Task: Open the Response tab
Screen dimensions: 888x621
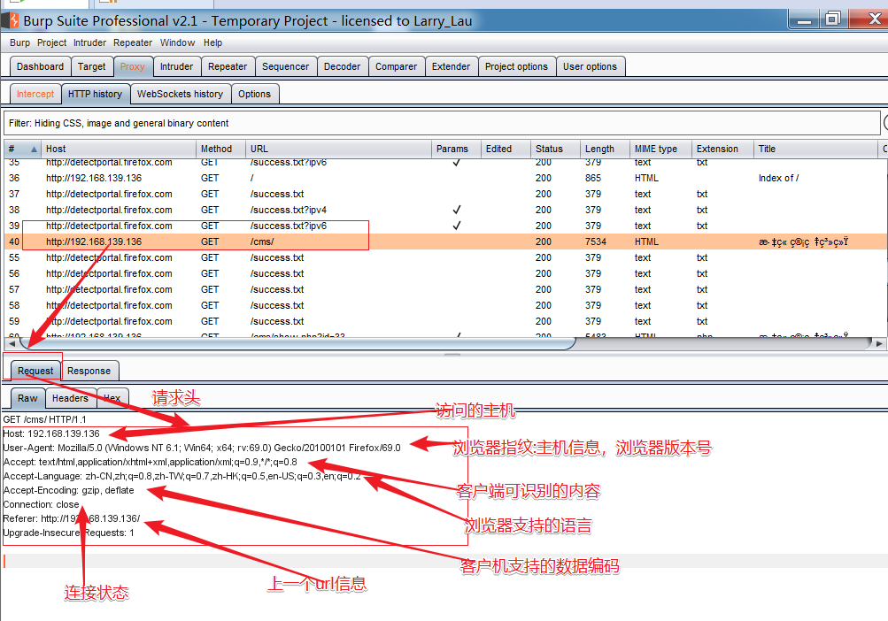Action: [x=89, y=371]
